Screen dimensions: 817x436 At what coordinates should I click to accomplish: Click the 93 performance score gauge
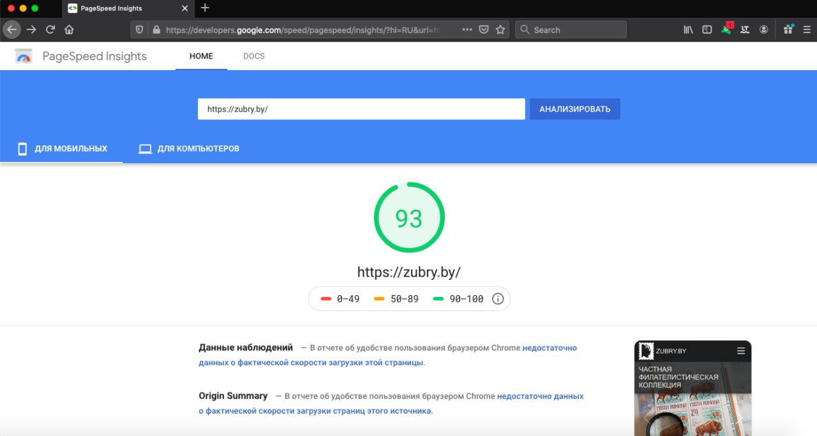pos(409,217)
